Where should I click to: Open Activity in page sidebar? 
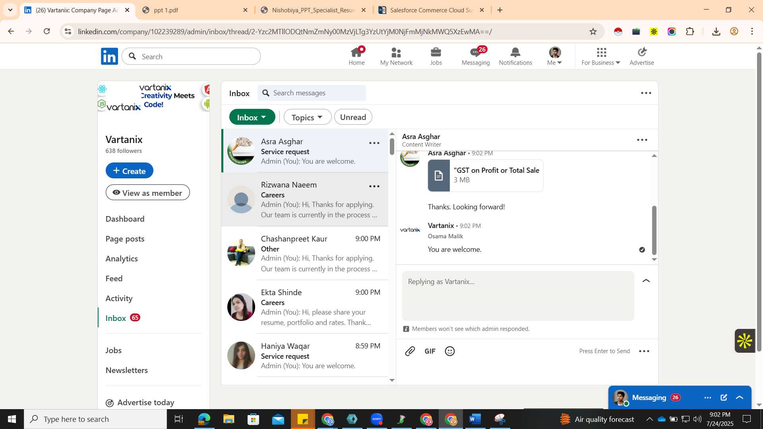pos(119,298)
